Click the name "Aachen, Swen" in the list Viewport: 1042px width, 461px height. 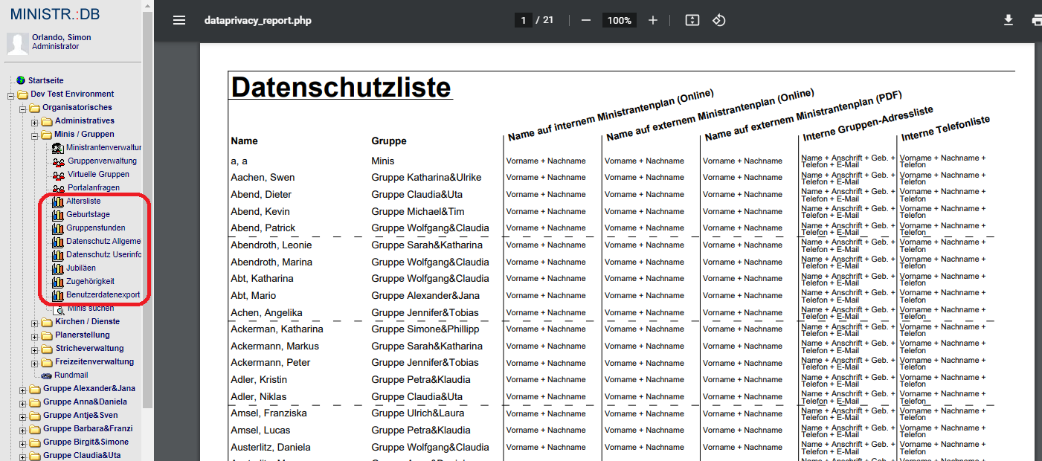click(x=263, y=178)
